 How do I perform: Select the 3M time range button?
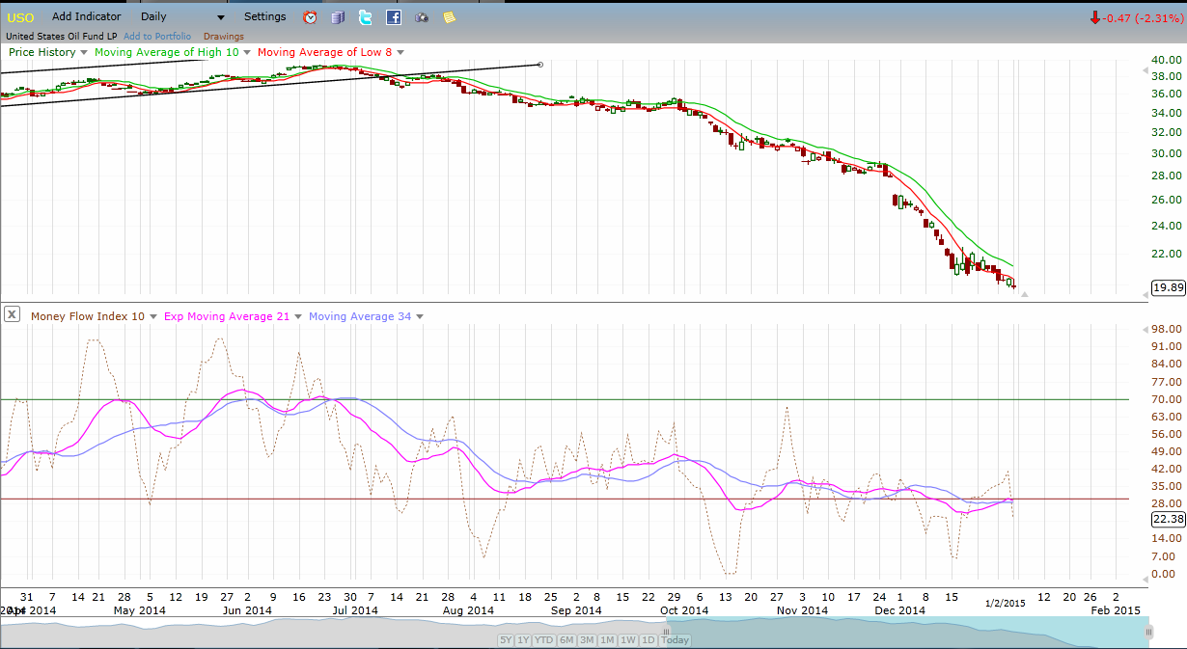coord(587,640)
